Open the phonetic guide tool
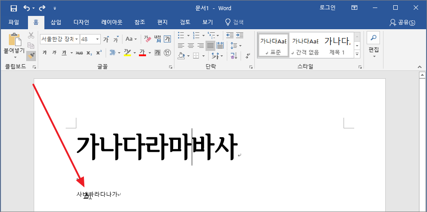Viewport: 427px width, 212px height. 158,39
